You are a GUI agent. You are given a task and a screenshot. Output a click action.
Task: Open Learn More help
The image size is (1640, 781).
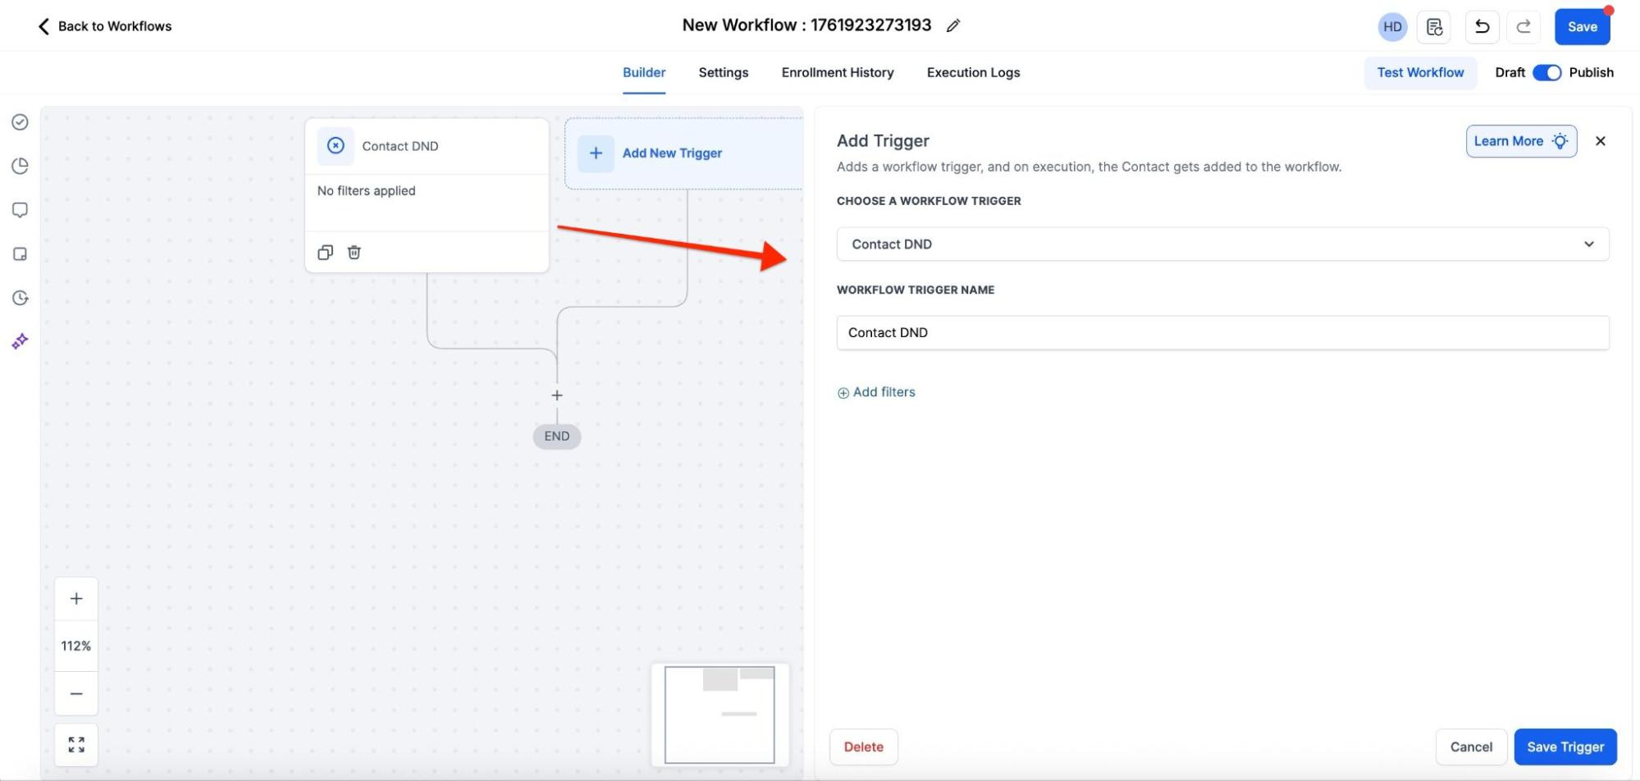[1521, 141]
